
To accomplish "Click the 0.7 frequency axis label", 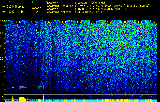I will coord(2,84).
